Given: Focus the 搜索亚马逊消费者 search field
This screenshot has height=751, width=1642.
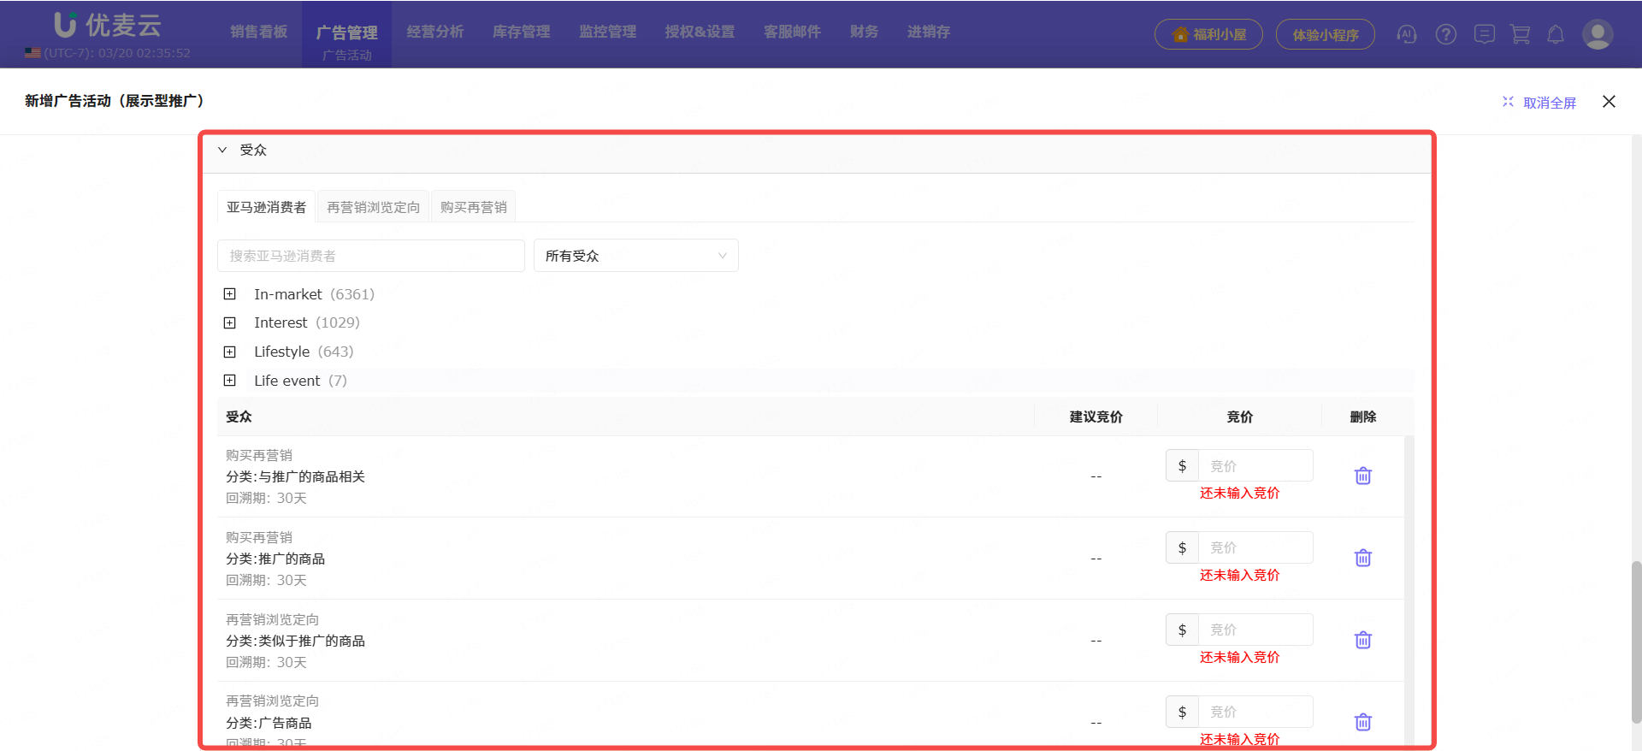Looking at the screenshot, I should point(370,256).
